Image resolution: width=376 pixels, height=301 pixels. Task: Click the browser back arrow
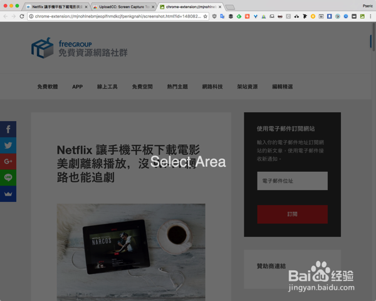tap(6, 16)
